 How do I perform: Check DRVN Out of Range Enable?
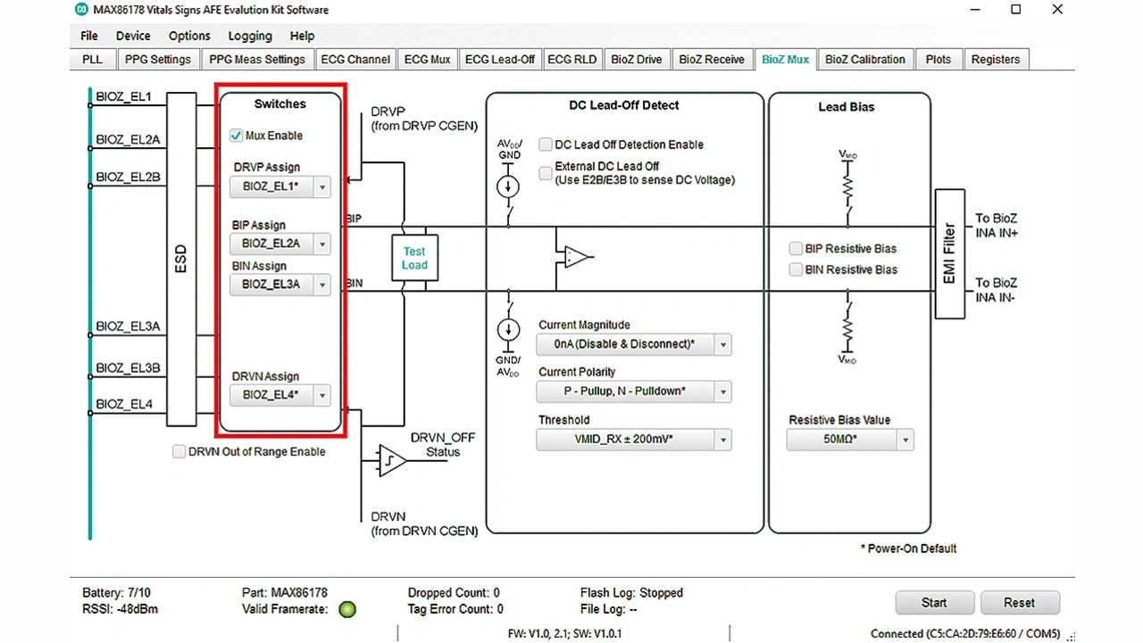[x=179, y=452]
